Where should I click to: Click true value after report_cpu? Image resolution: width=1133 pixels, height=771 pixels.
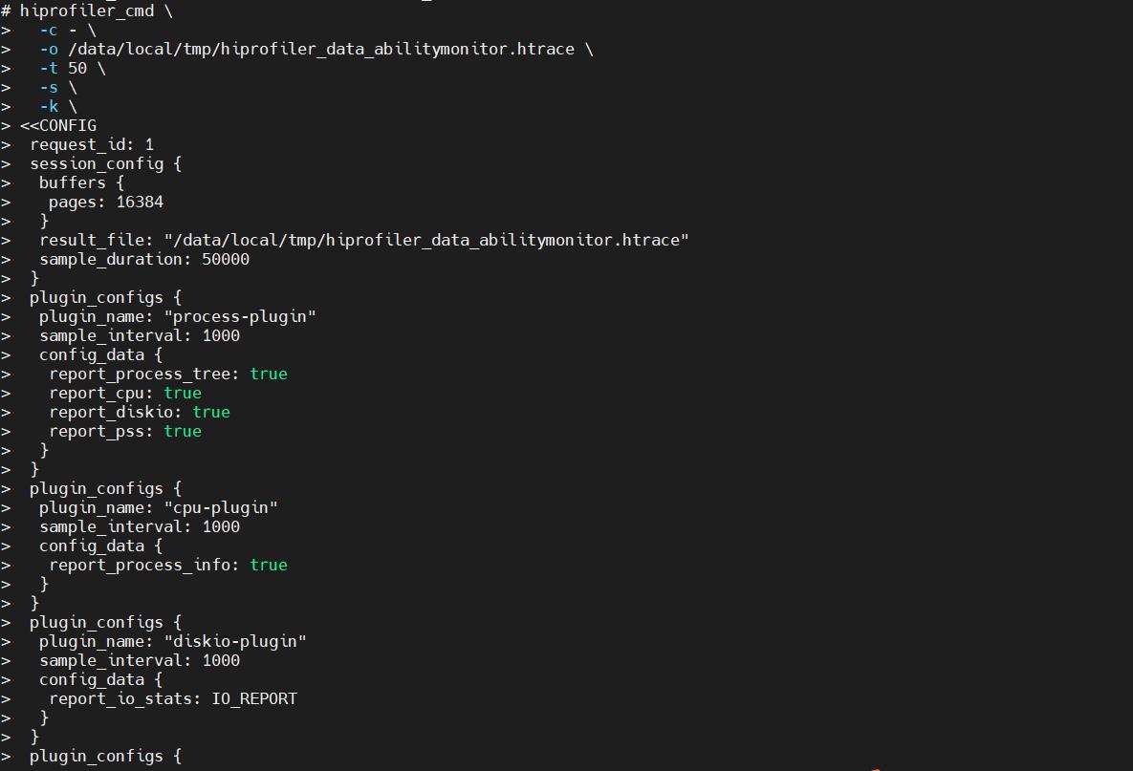pos(183,394)
